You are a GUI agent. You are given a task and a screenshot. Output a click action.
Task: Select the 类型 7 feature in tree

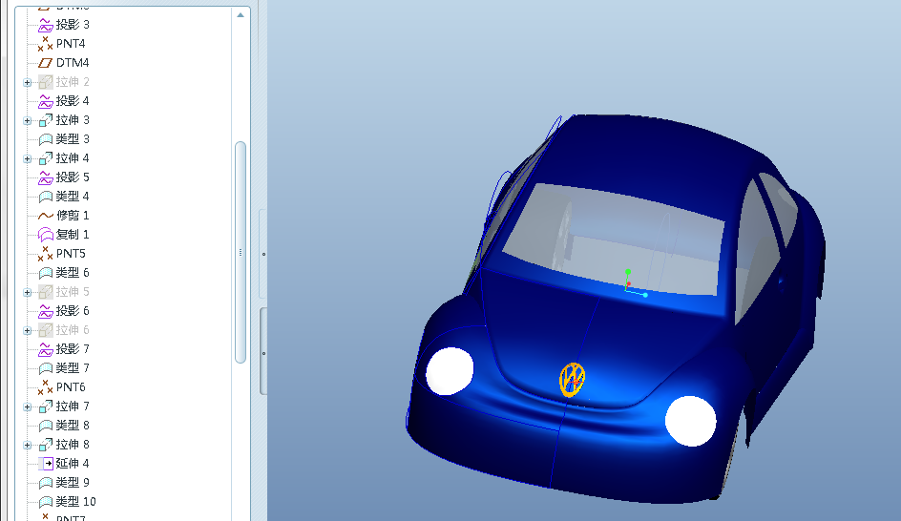(64, 368)
